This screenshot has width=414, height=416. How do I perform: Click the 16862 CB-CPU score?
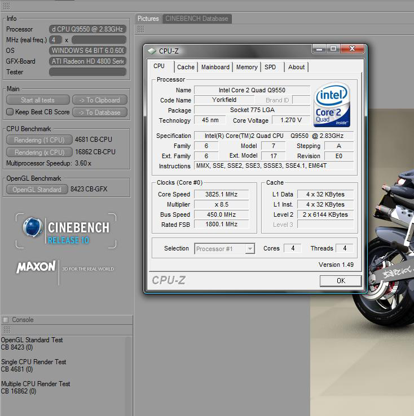coord(95,152)
